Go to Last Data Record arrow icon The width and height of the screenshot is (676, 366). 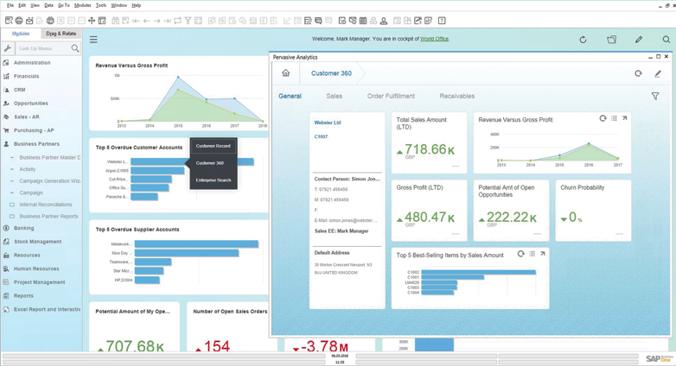168,20
